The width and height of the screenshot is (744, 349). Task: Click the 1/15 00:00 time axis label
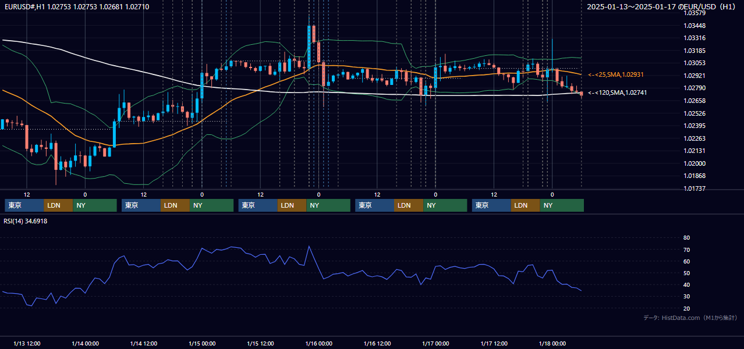point(202,344)
